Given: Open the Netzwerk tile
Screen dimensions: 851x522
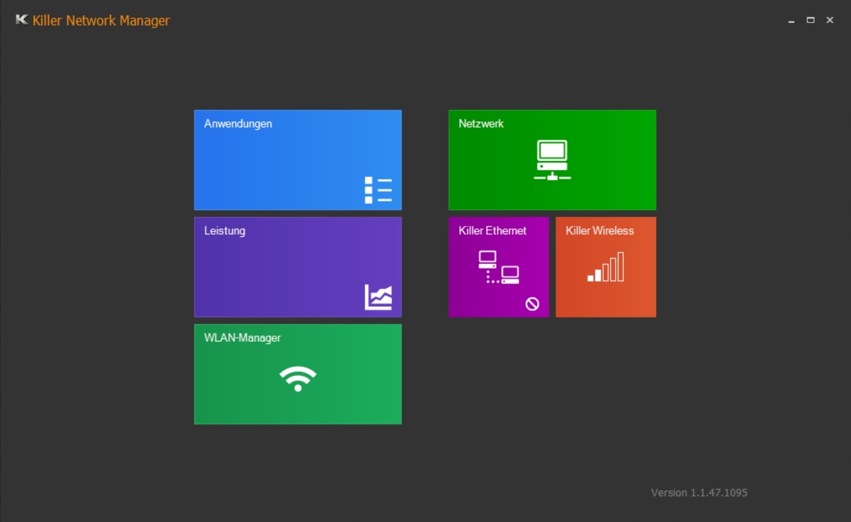Looking at the screenshot, I should tap(552, 160).
